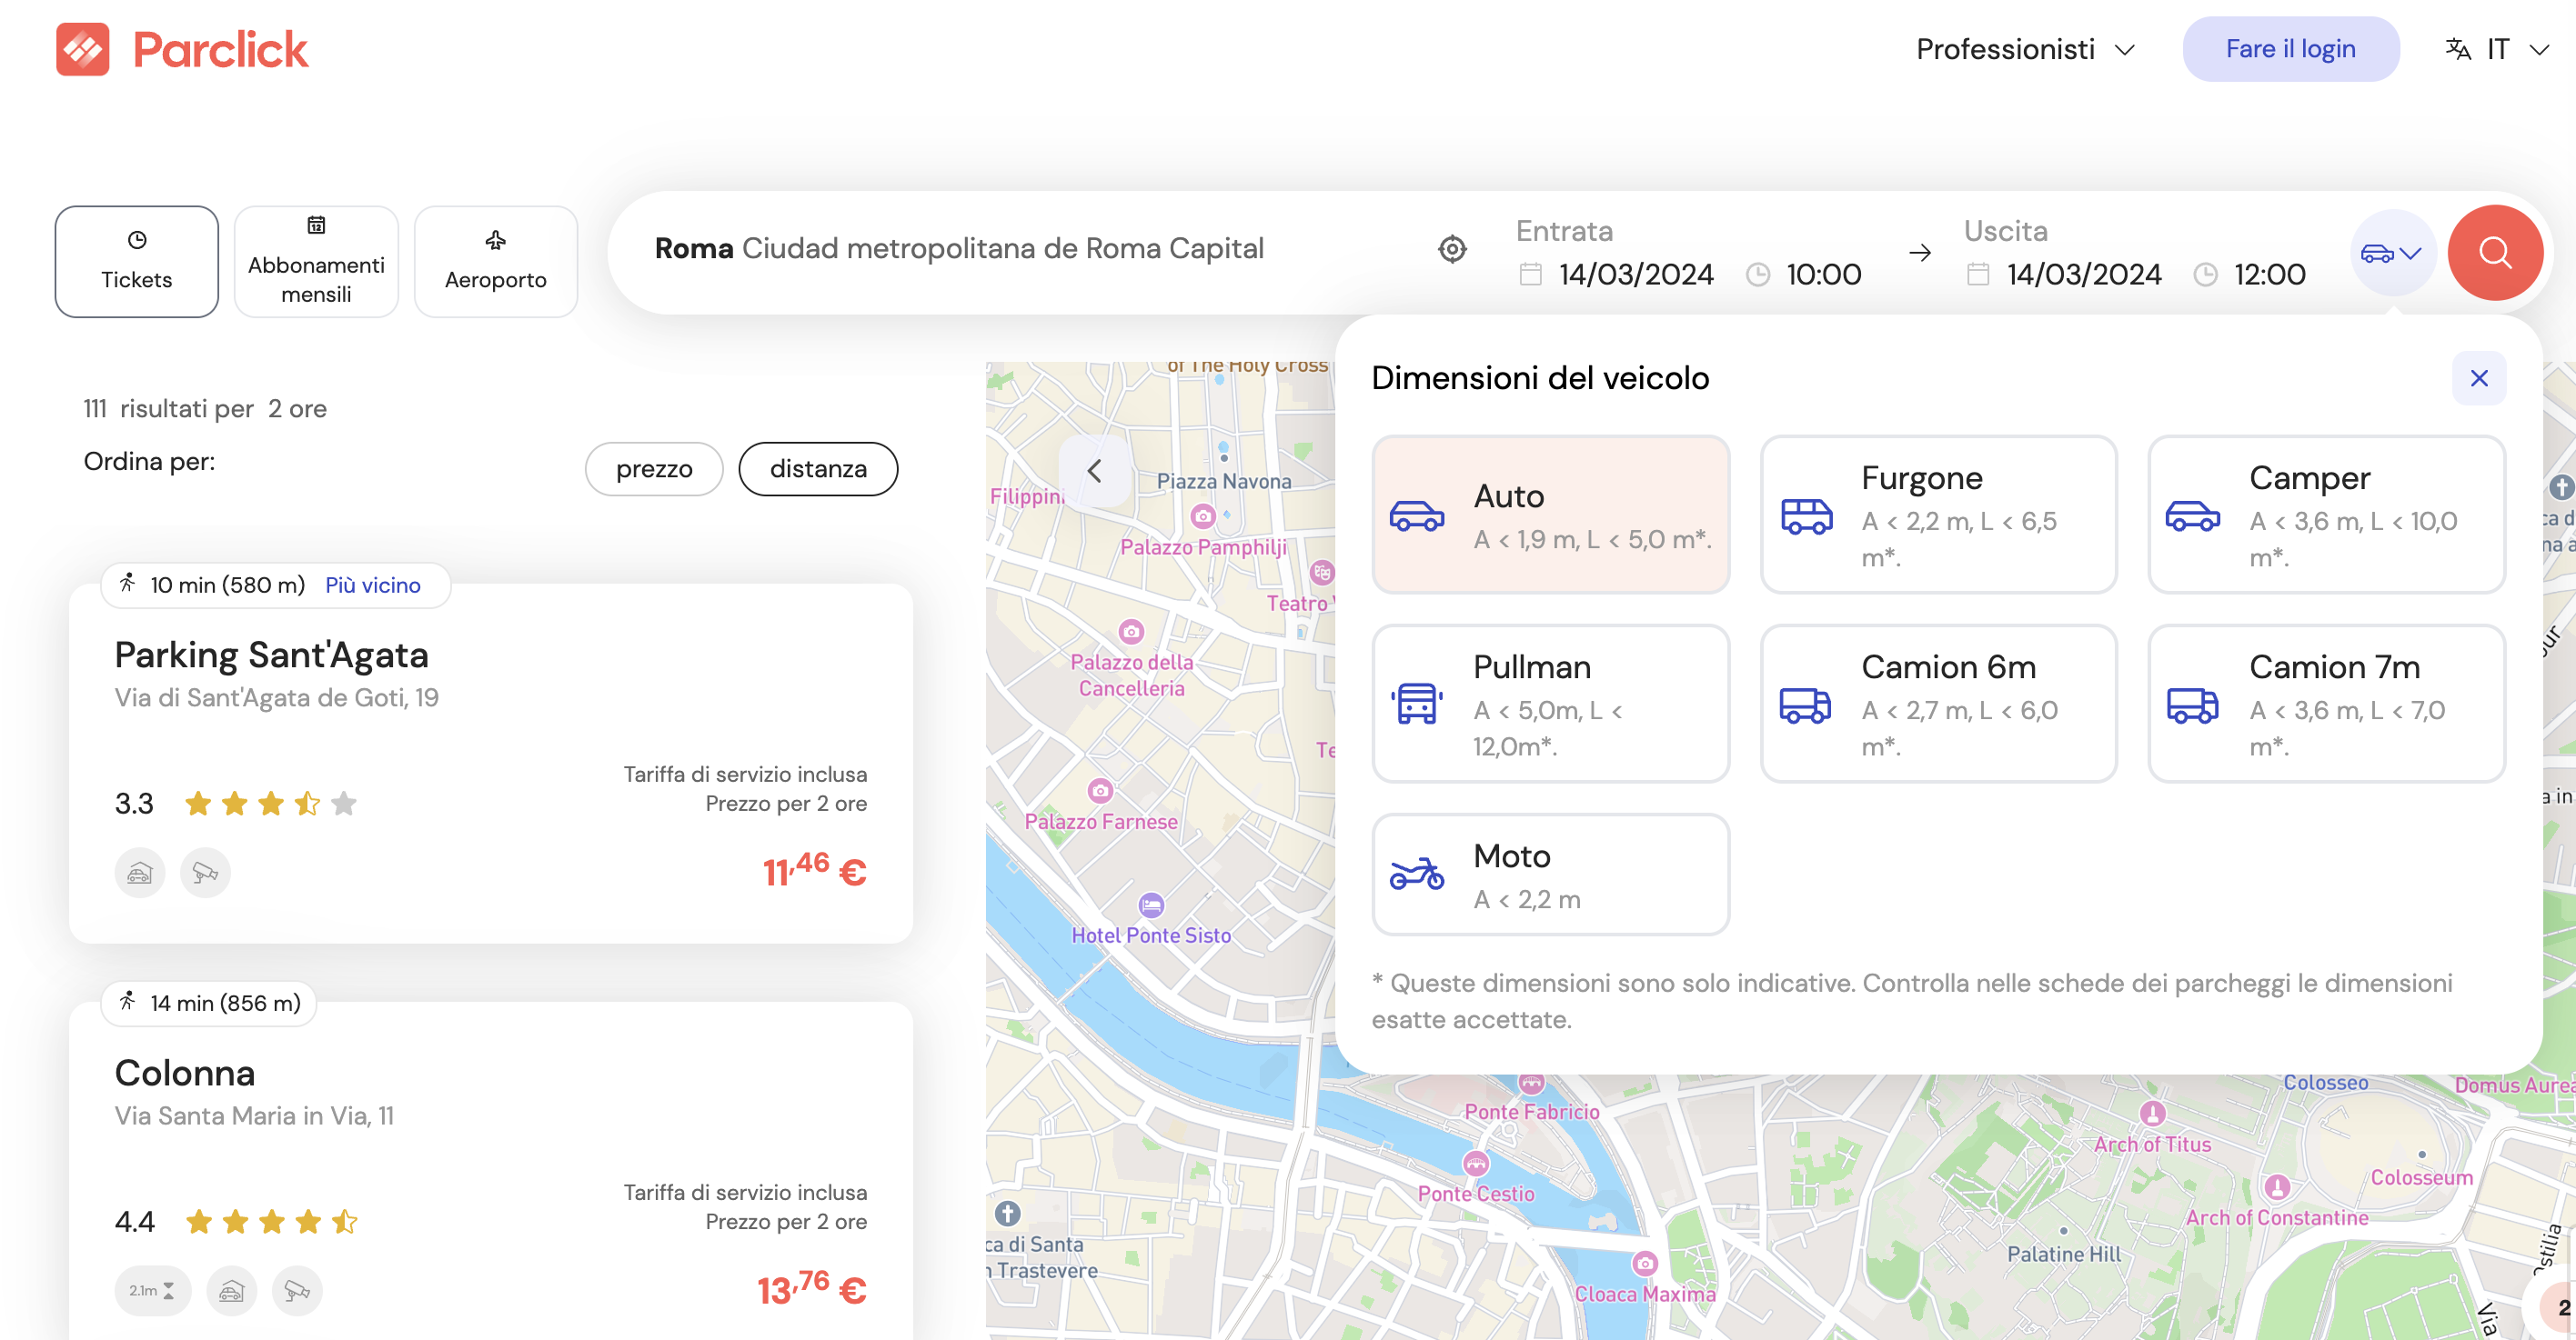Select Auto vehicle size option

tap(1550, 515)
